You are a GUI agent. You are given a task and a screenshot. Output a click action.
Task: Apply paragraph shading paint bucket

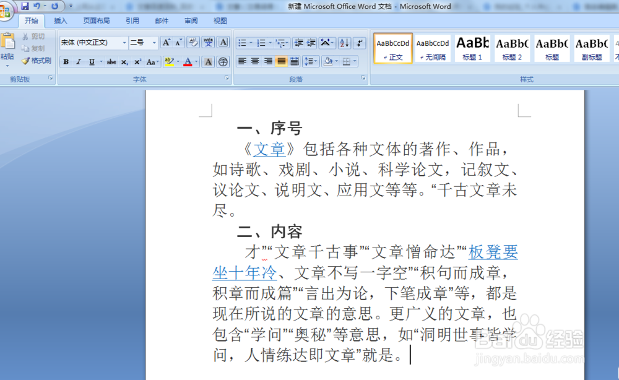point(327,61)
